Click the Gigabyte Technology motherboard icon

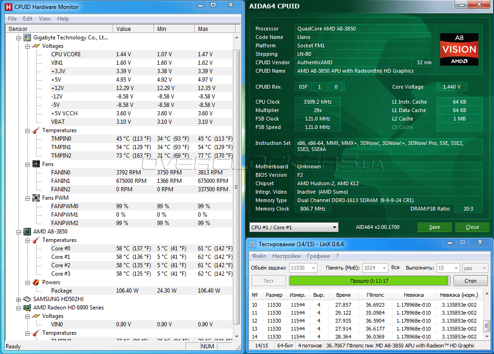coord(27,38)
